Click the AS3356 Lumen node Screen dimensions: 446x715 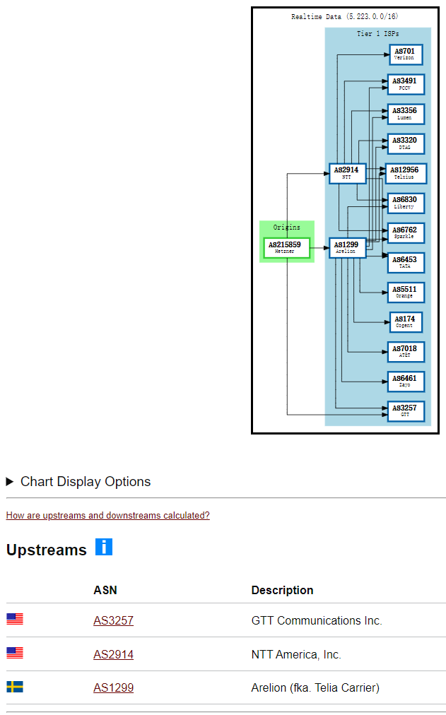[x=406, y=114]
